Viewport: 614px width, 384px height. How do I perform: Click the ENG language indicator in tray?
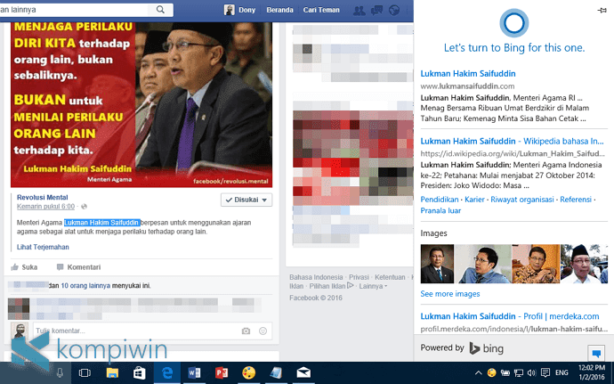pyautogui.click(x=561, y=373)
